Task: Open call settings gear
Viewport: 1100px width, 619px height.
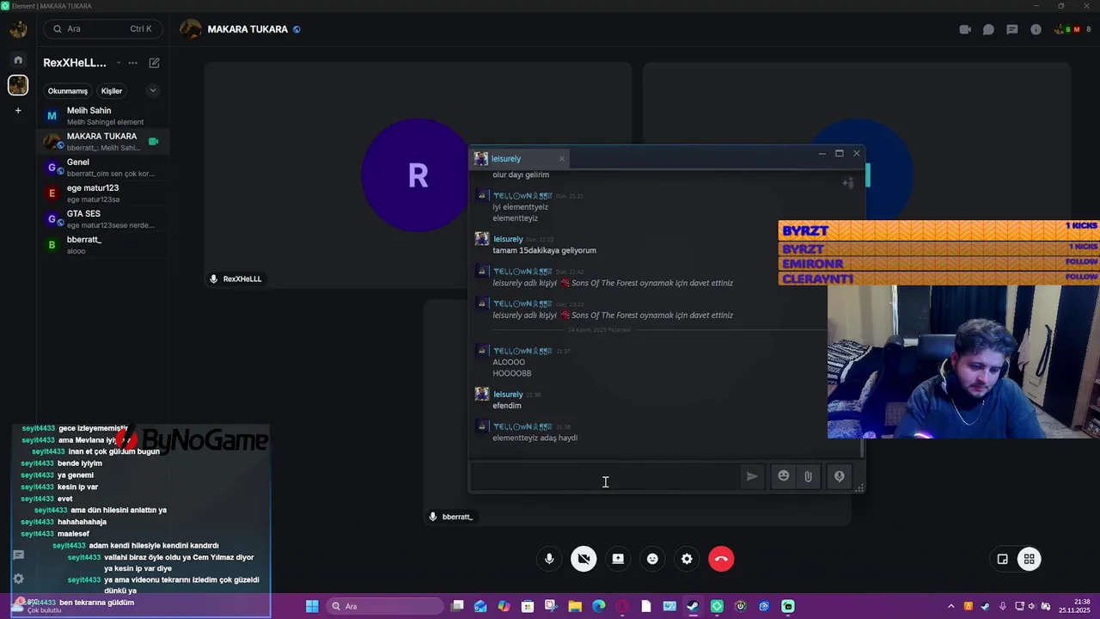Action: 687,559
